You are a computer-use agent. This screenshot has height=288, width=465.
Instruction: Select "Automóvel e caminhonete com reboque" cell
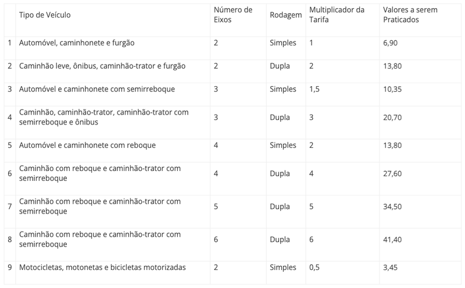[x=87, y=145]
